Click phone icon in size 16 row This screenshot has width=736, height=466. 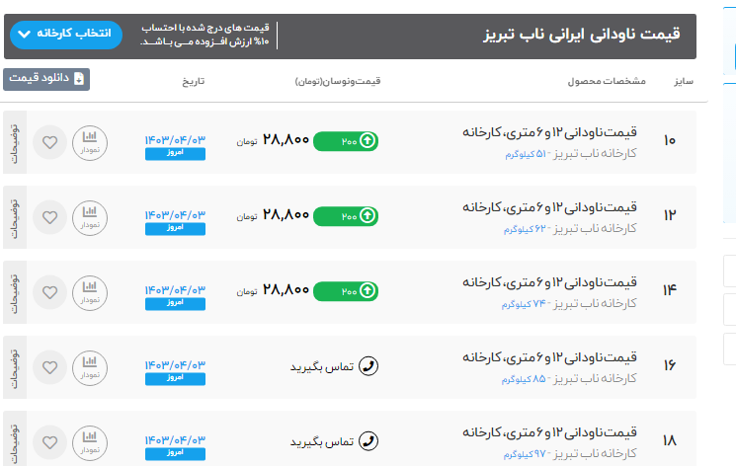(368, 366)
